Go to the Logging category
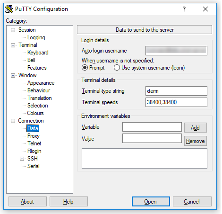The width and height of the screenshot is (222, 214). pos(36,37)
